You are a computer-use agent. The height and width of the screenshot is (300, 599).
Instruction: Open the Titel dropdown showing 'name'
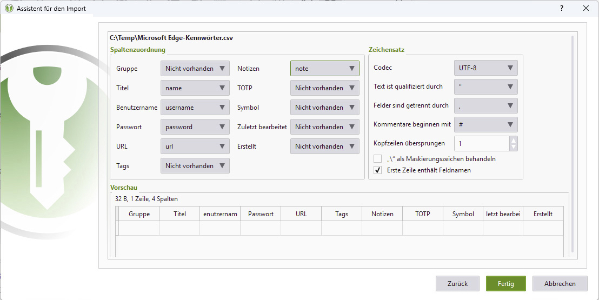point(195,88)
